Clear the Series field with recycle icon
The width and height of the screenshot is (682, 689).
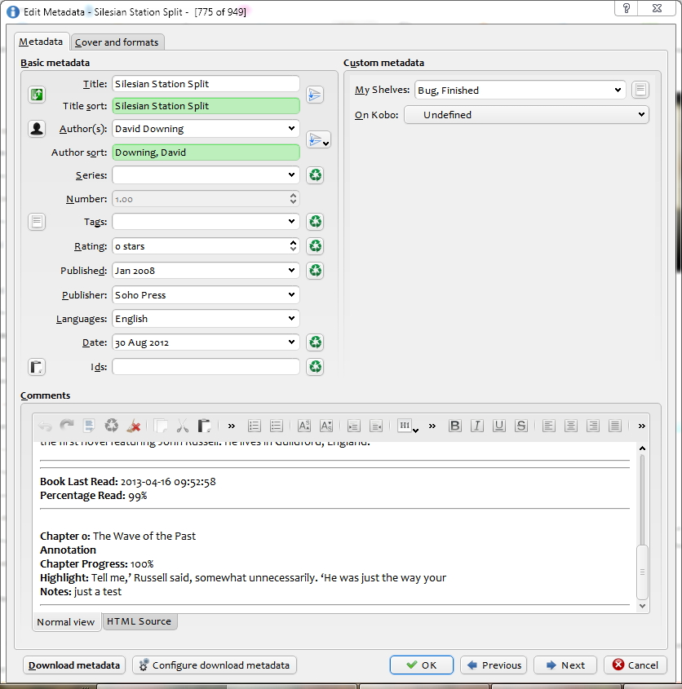[x=315, y=175]
